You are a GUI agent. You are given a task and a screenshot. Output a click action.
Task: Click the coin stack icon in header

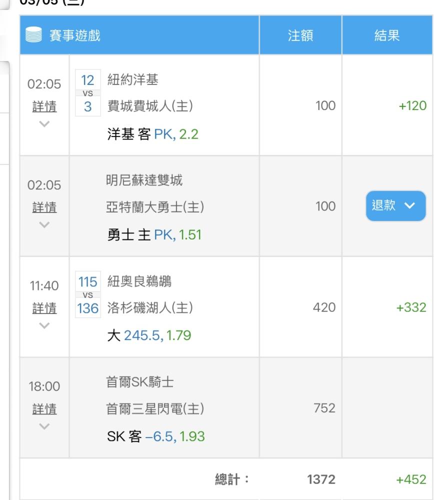(x=33, y=34)
